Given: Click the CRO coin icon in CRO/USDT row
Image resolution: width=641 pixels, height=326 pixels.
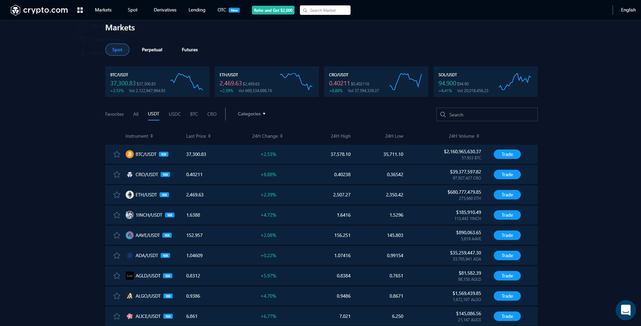Looking at the screenshot, I should pyautogui.click(x=130, y=174).
